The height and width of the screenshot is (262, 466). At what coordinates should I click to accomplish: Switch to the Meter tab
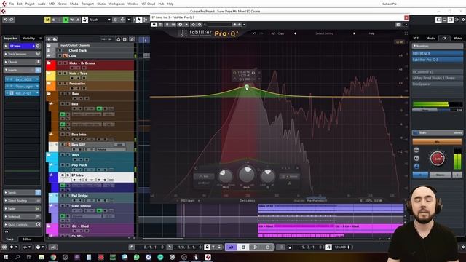458,39
